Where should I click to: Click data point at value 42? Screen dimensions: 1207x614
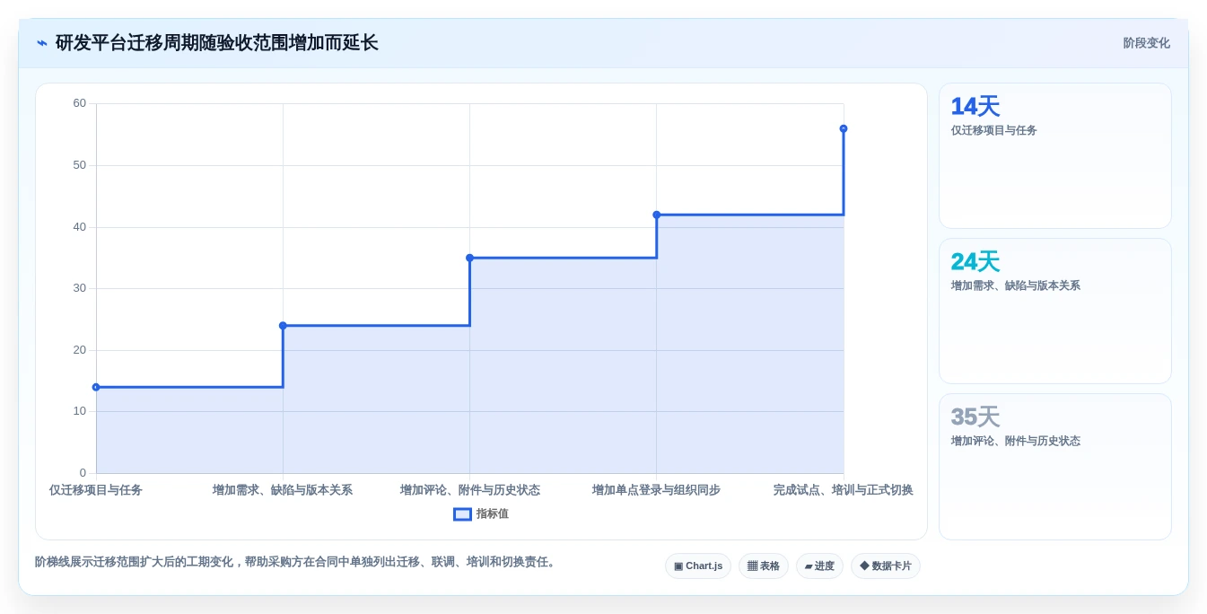(657, 215)
